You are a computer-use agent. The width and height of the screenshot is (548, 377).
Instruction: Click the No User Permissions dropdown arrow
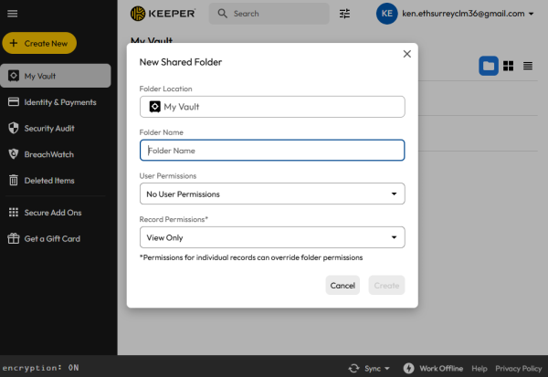[x=394, y=194]
